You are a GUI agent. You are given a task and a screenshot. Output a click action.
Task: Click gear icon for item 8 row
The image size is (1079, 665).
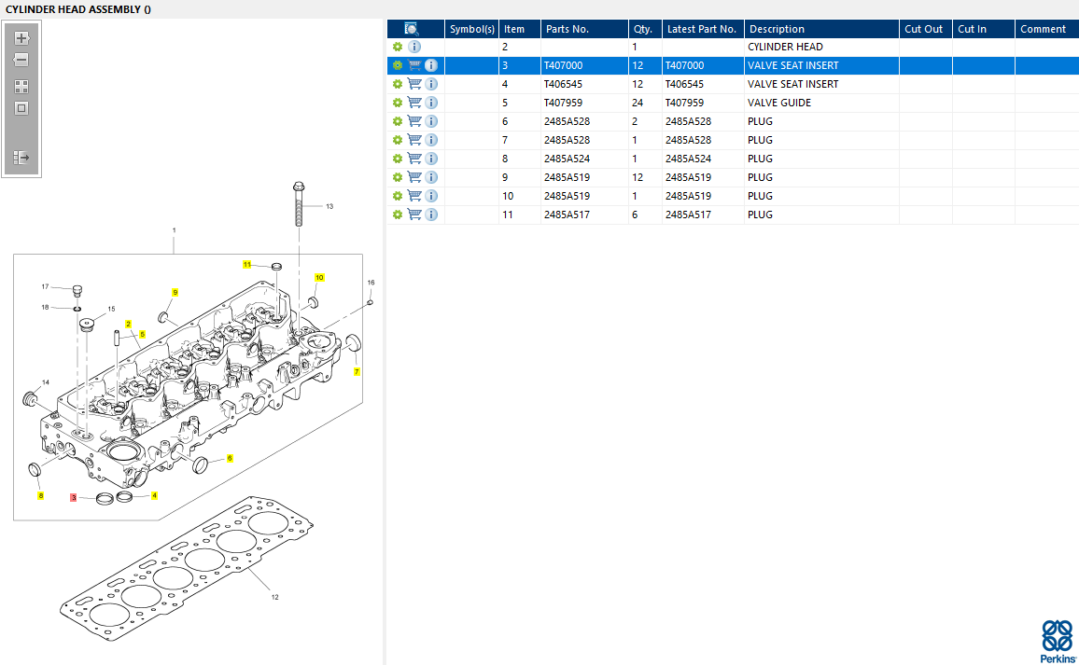point(397,159)
